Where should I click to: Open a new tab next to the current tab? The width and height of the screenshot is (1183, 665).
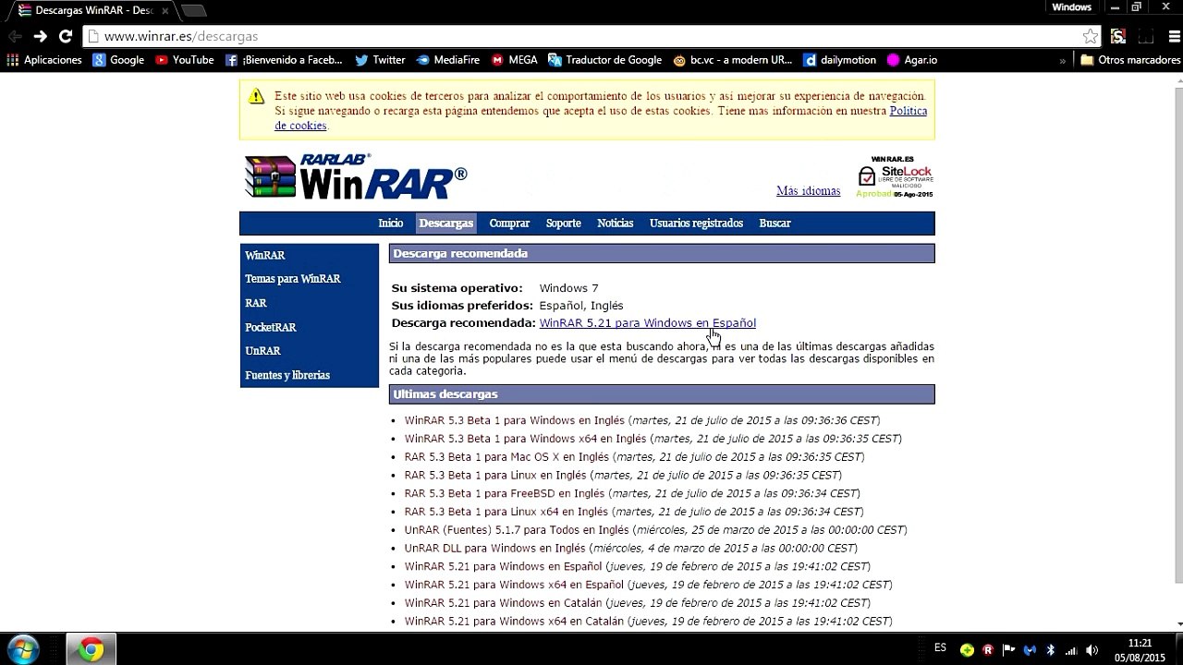(x=193, y=10)
